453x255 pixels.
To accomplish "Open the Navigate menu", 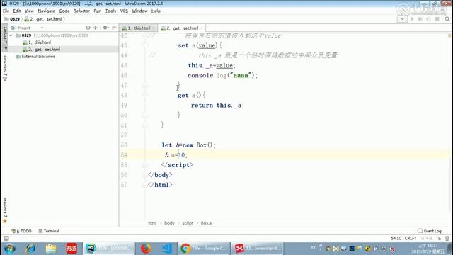I will (x=46, y=11).
